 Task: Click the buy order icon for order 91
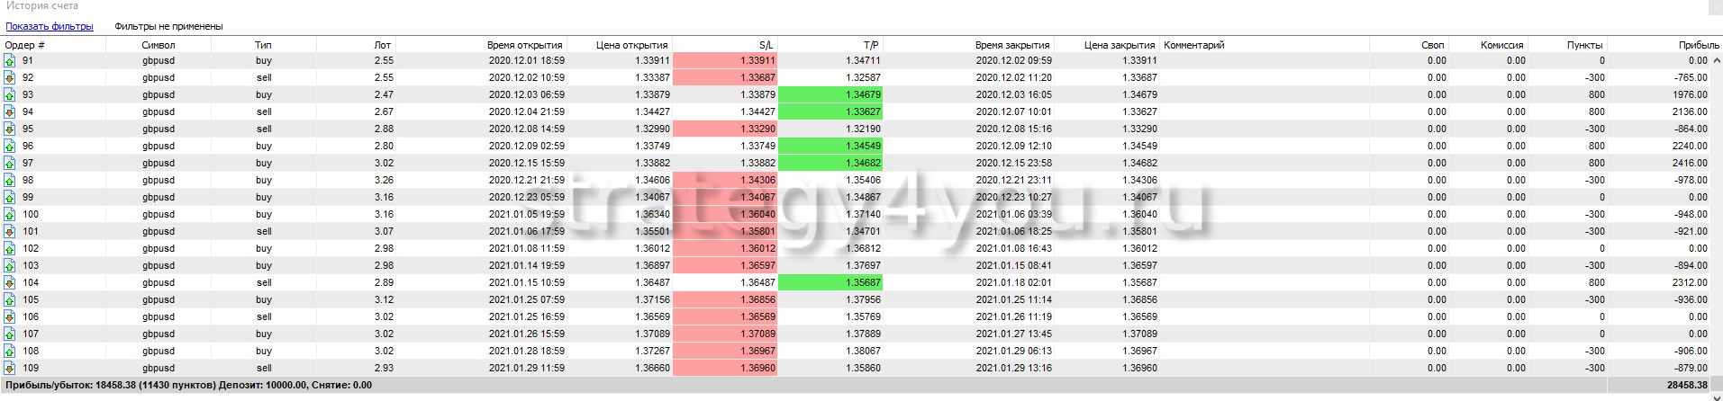[x=9, y=61]
